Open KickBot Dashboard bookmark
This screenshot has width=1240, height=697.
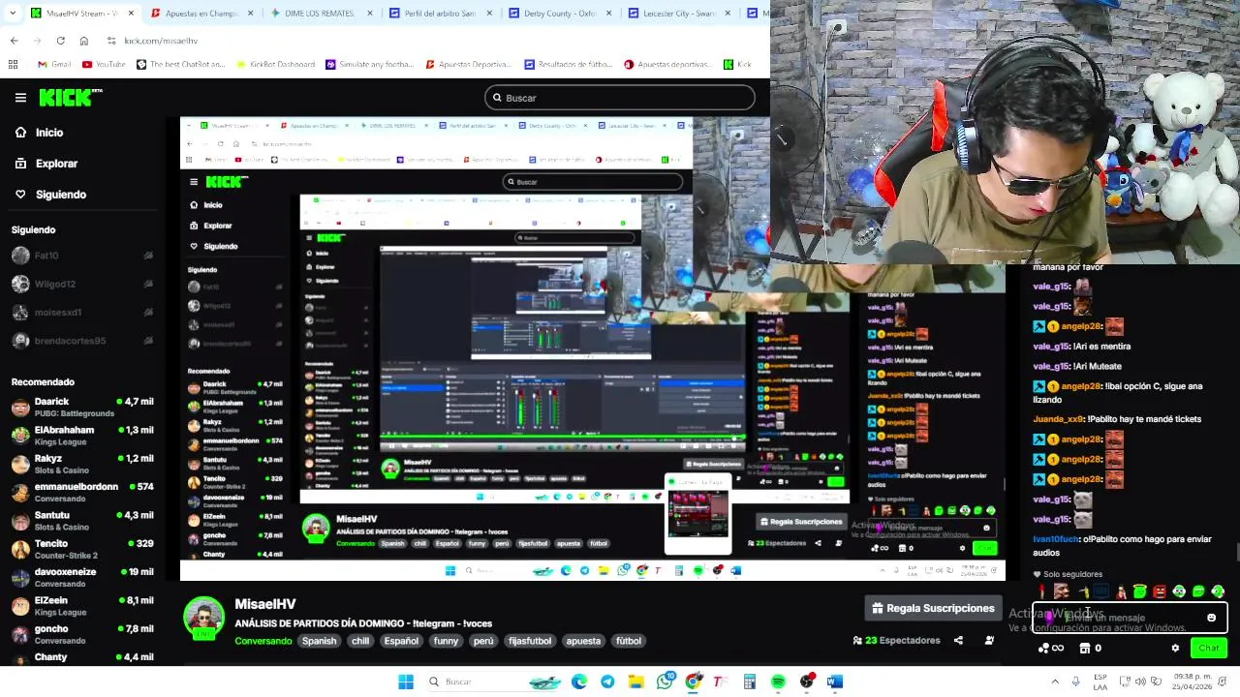tap(274, 65)
